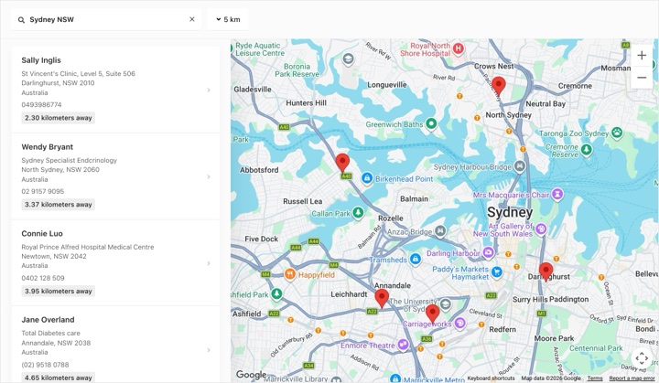Screen dimensions: 659x383
Task: Open the 5 km radius dropdown
Action: coord(228,19)
